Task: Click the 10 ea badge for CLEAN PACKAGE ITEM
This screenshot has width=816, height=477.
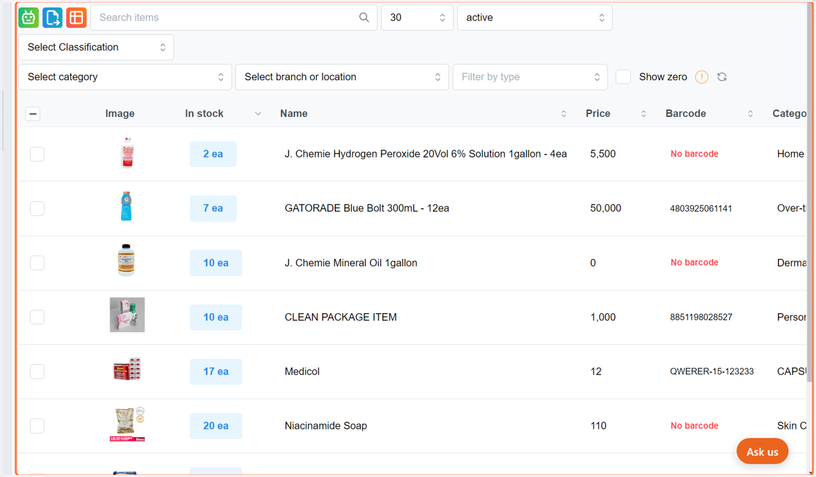Action: [x=216, y=317]
